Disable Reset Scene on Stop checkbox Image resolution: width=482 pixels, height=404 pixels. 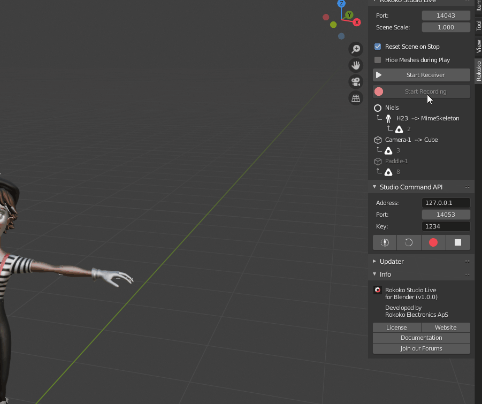click(378, 47)
